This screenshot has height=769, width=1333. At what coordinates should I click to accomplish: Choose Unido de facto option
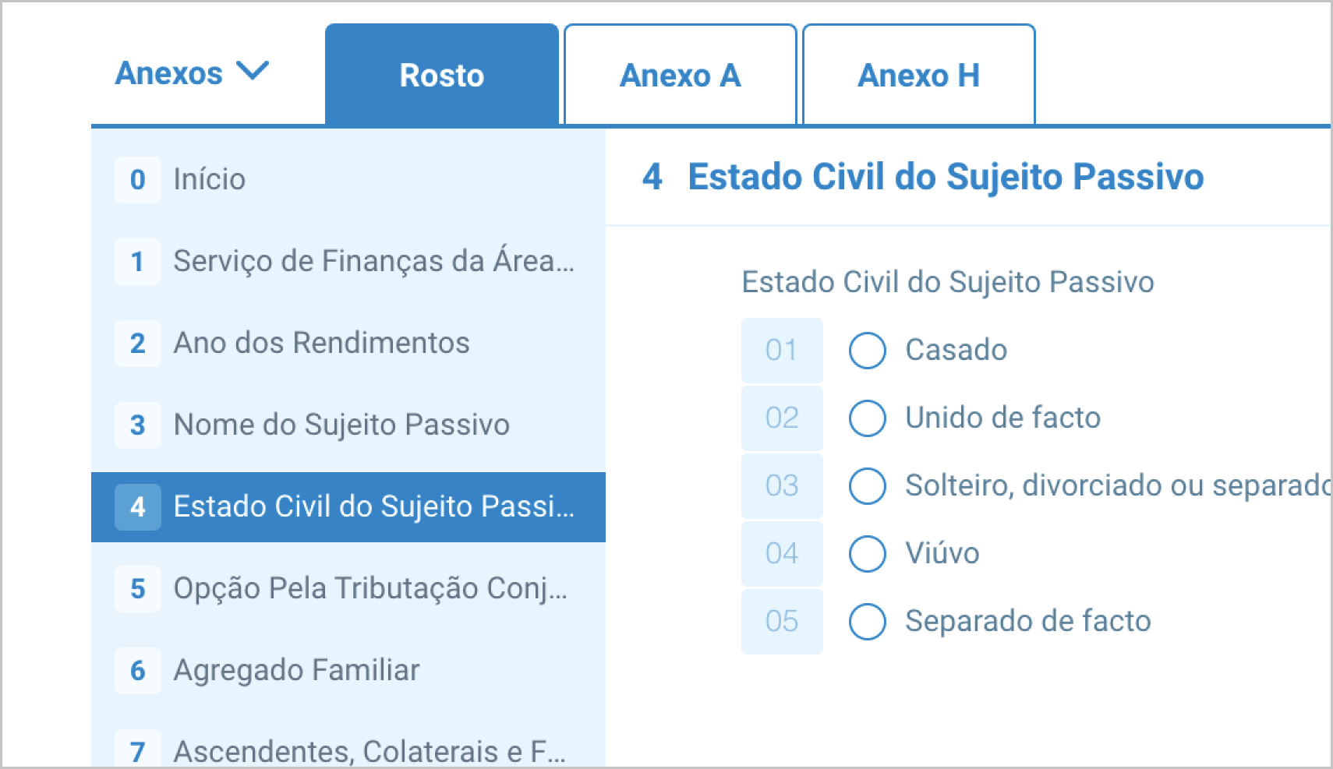click(x=868, y=418)
